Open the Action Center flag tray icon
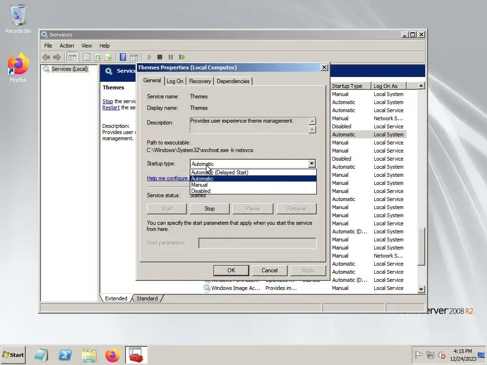Viewport: 487px width, 365px height. (x=419, y=355)
